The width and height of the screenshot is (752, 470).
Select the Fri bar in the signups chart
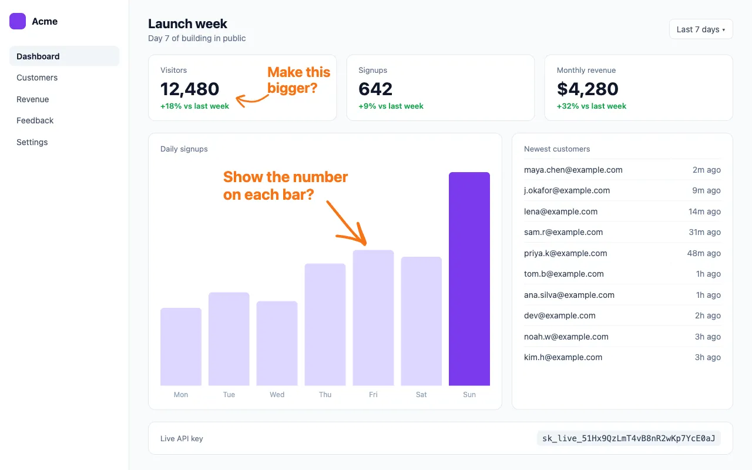coord(373,318)
